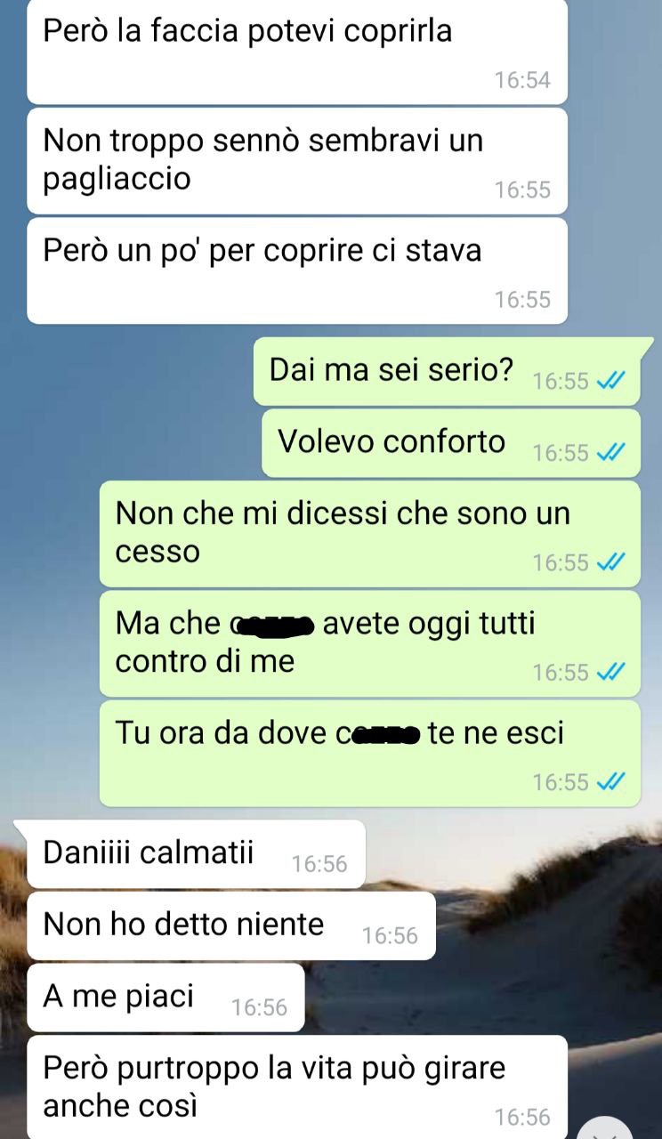Image resolution: width=662 pixels, height=1139 pixels.
Task: Tap the dune wallpaper area beside 'A me piaci'
Action: pos(480,998)
